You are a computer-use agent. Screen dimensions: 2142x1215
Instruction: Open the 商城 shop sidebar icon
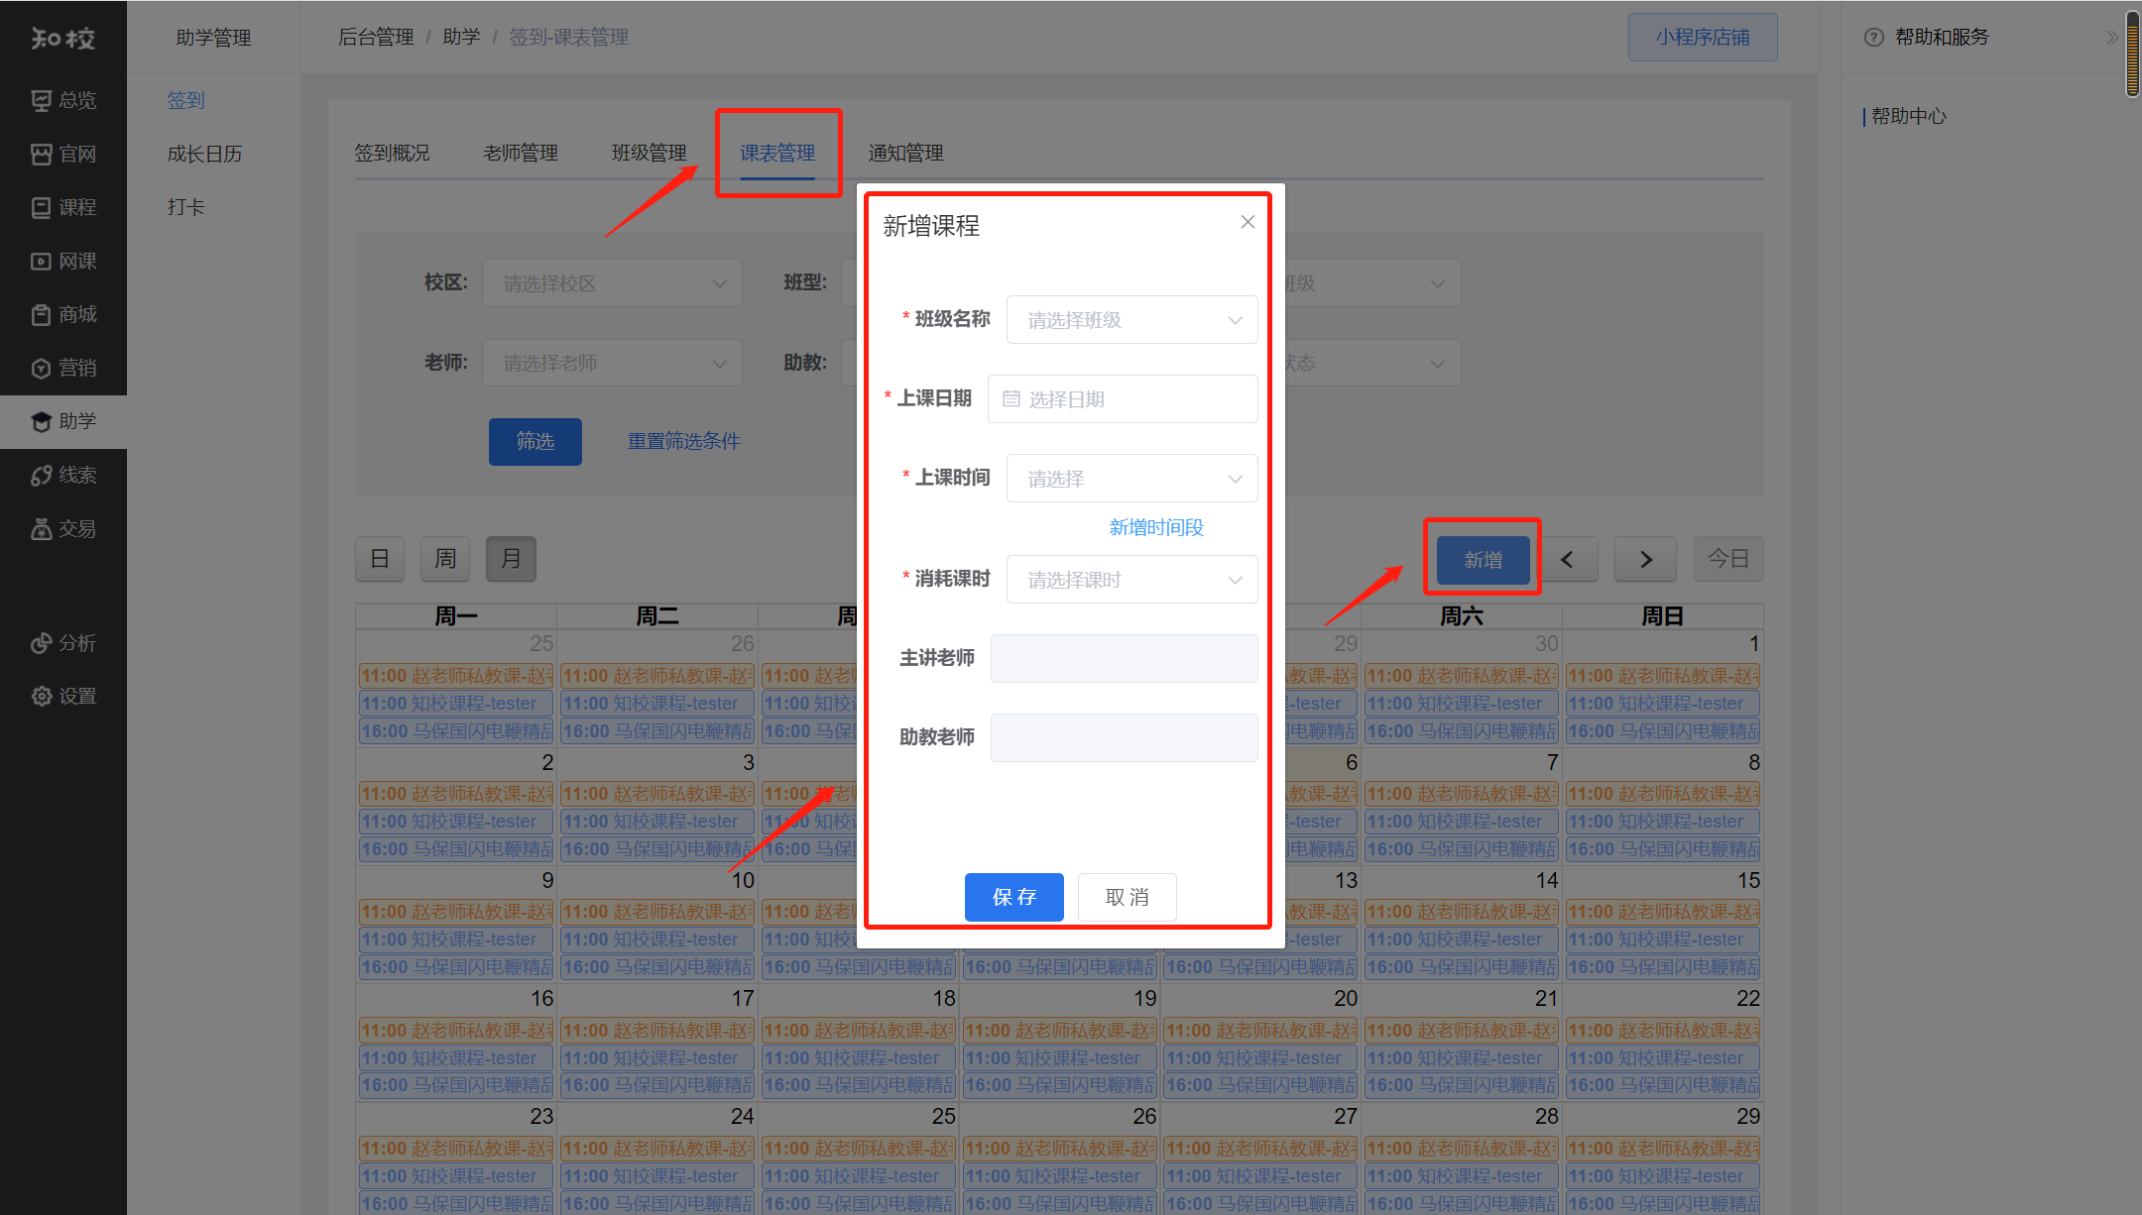42,314
